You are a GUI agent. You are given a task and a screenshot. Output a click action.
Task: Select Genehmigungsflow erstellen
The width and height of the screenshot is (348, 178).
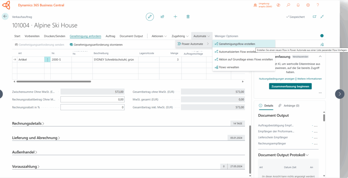[244, 44]
